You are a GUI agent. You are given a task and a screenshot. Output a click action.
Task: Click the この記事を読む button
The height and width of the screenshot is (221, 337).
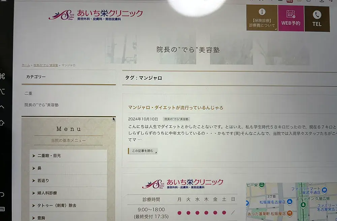pyautogui.click(x=143, y=151)
